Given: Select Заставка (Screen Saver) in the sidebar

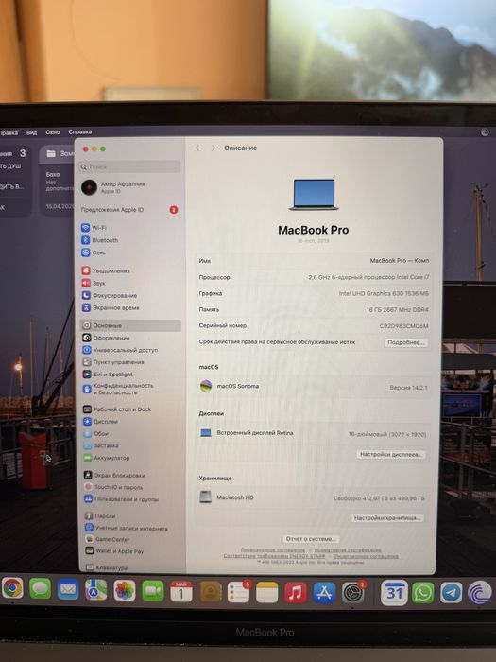Looking at the screenshot, I should pos(101,445).
